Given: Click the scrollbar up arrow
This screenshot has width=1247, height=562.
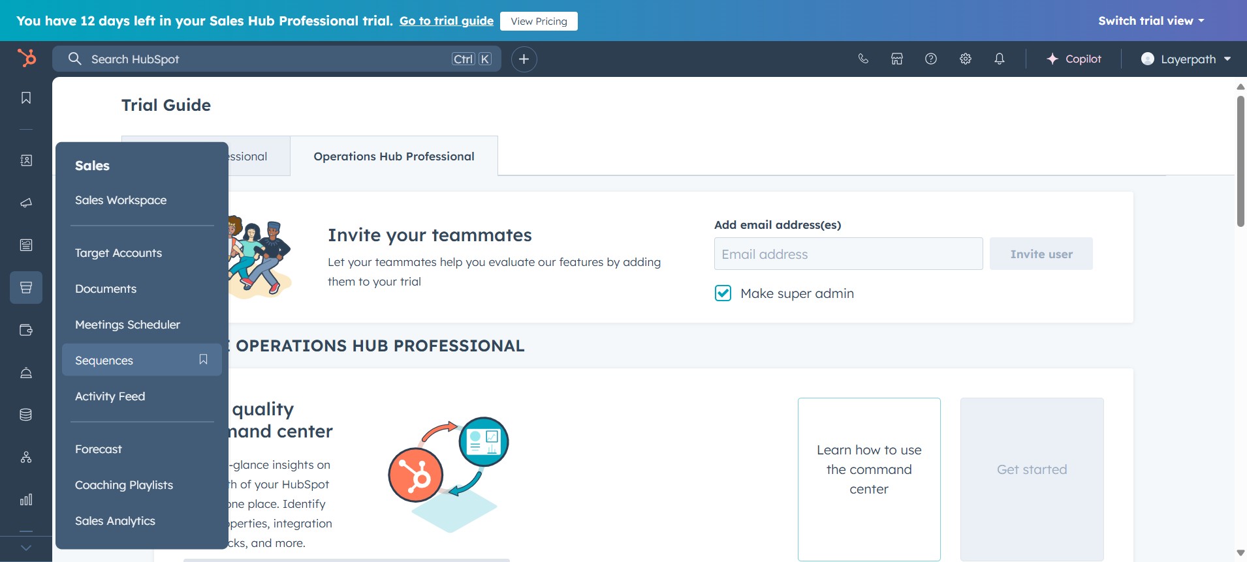Looking at the screenshot, I should (x=1240, y=86).
